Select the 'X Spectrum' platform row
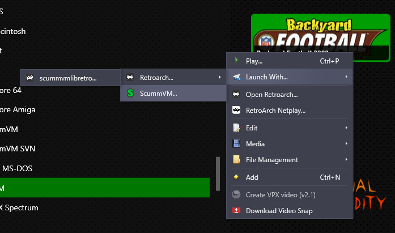The width and height of the screenshot is (395, 233). pos(105,207)
